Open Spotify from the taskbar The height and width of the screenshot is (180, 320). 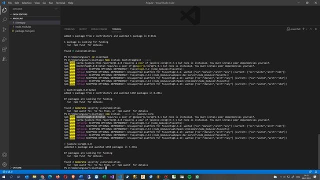(x=189, y=176)
